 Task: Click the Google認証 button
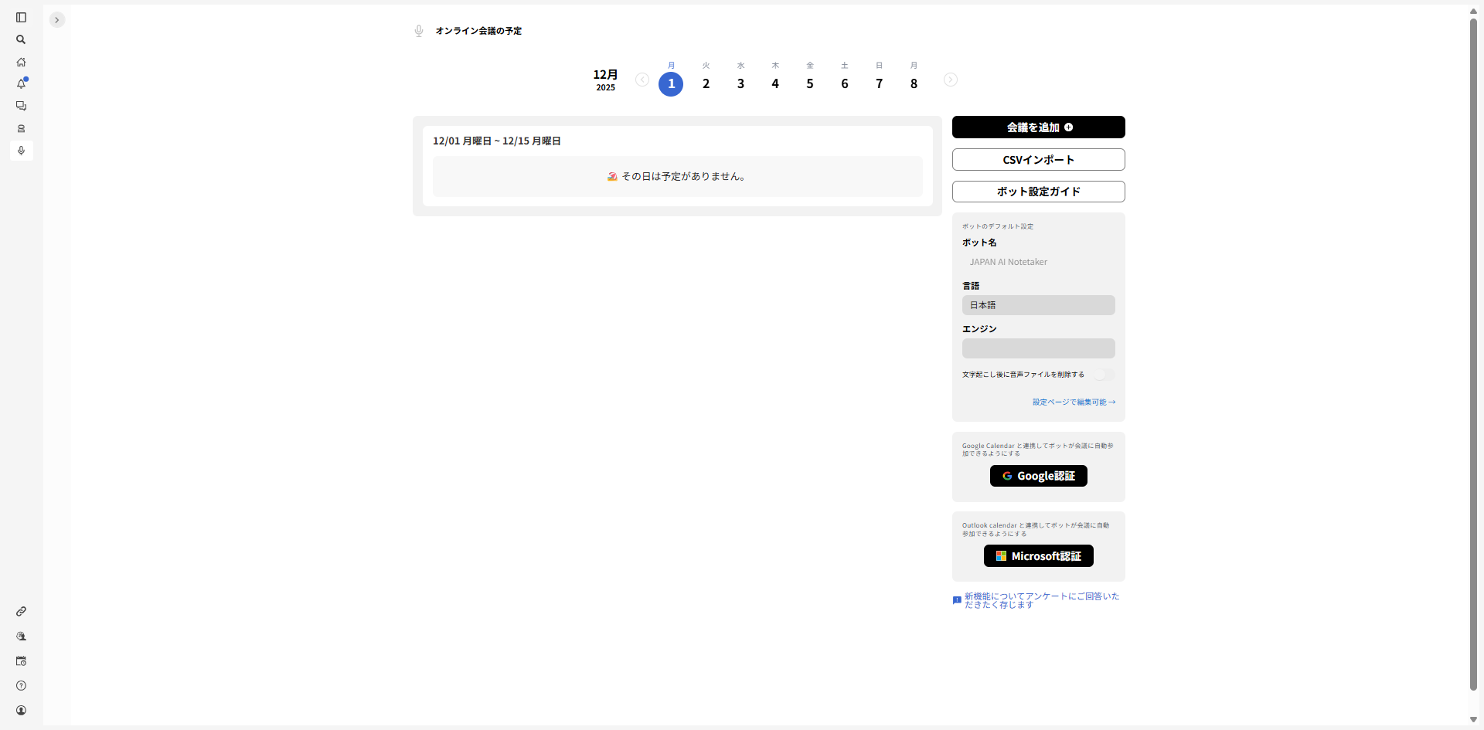click(x=1038, y=476)
